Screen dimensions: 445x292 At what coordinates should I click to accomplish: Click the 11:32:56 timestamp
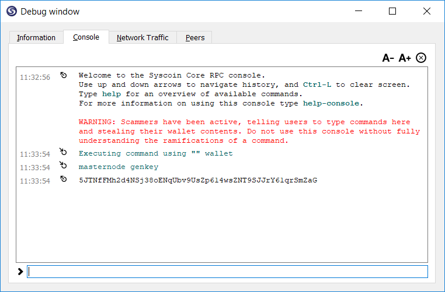point(35,78)
